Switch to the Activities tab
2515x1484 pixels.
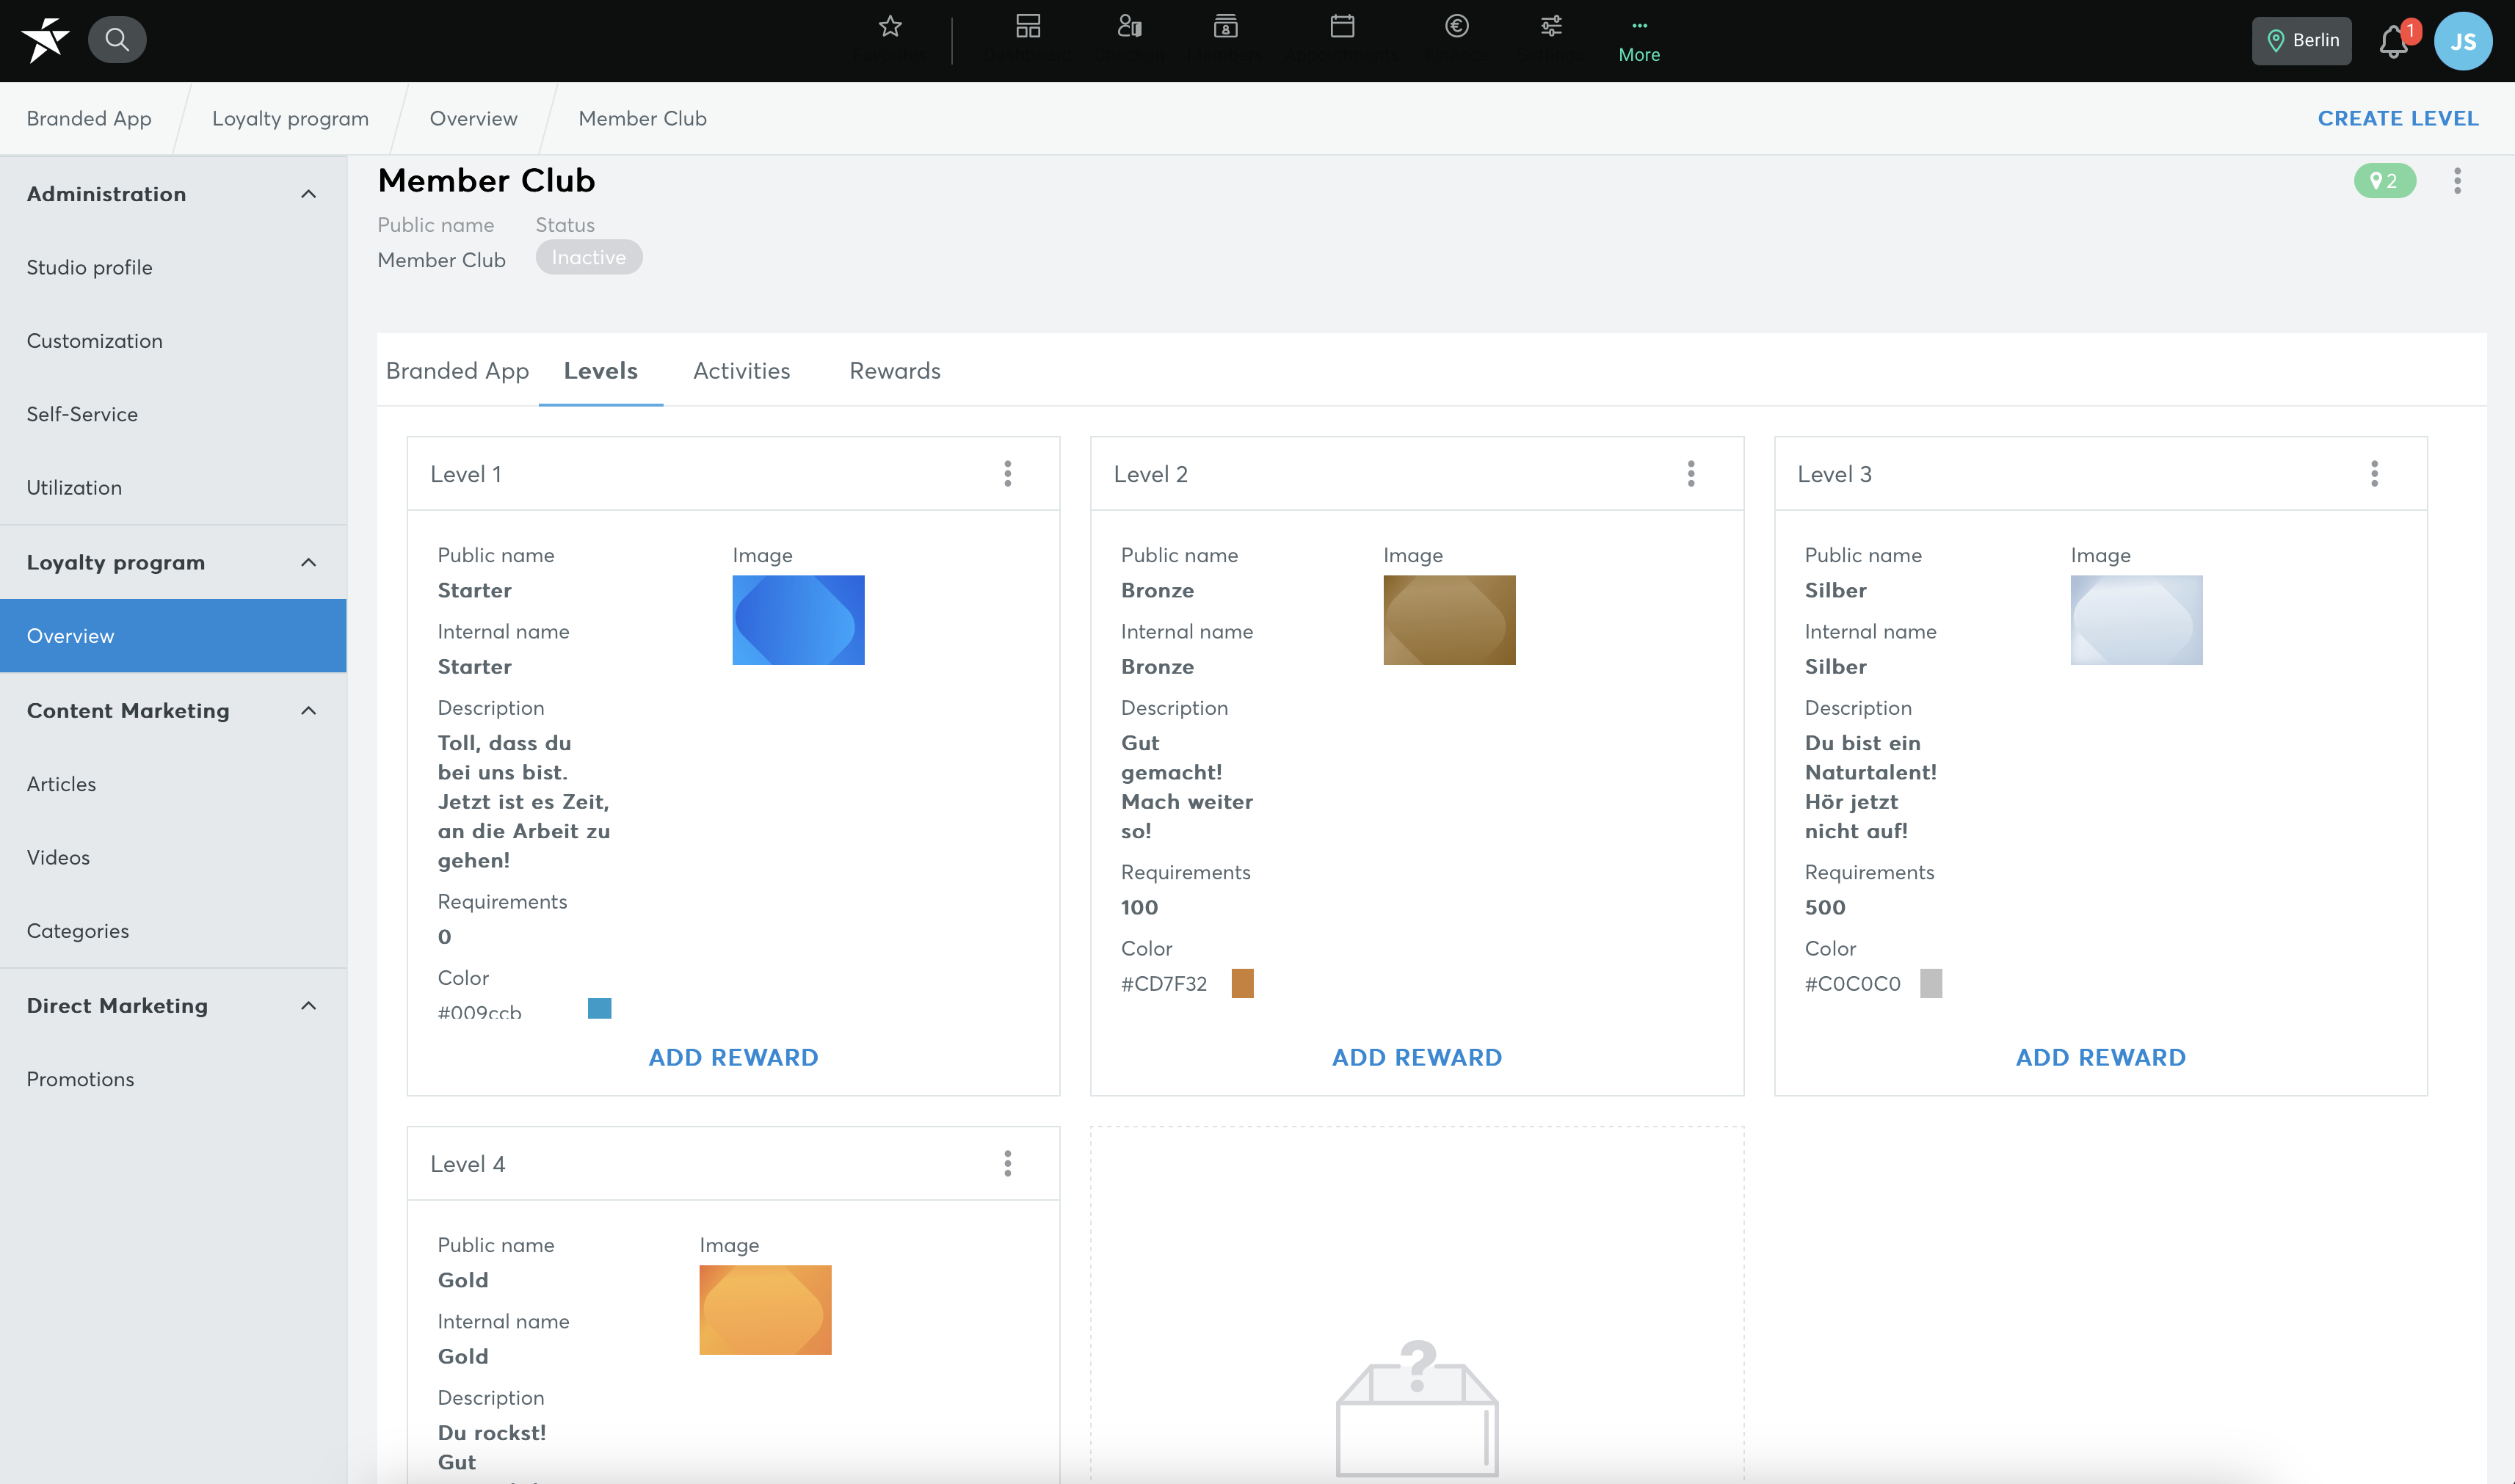click(741, 371)
